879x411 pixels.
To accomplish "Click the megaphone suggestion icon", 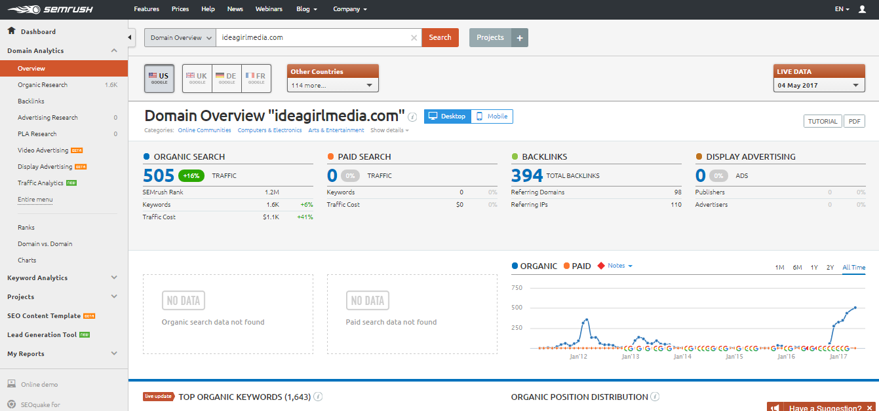I will [775, 408].
